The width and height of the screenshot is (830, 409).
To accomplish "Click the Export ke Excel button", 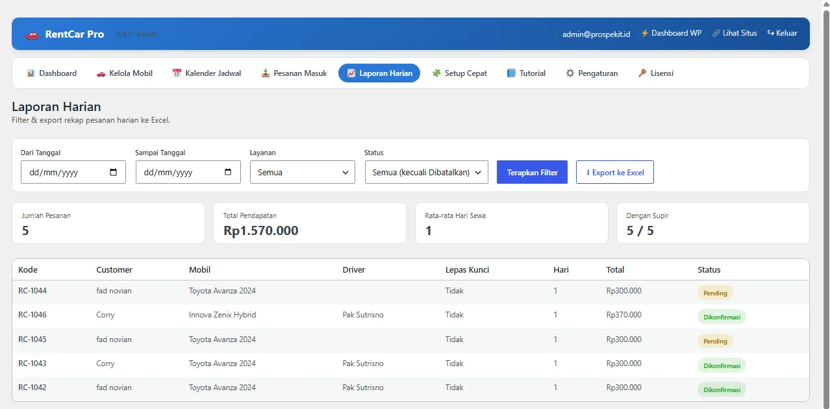I will [615, 172].
